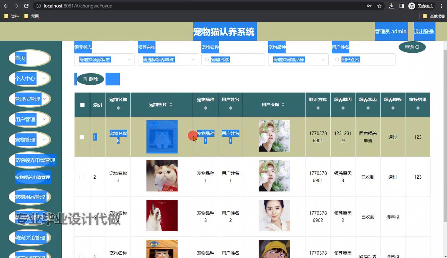Viewport: 447px width, 258px height.
Task: Focus the 宠物名称 search input
Action: [x=233, y=60]
